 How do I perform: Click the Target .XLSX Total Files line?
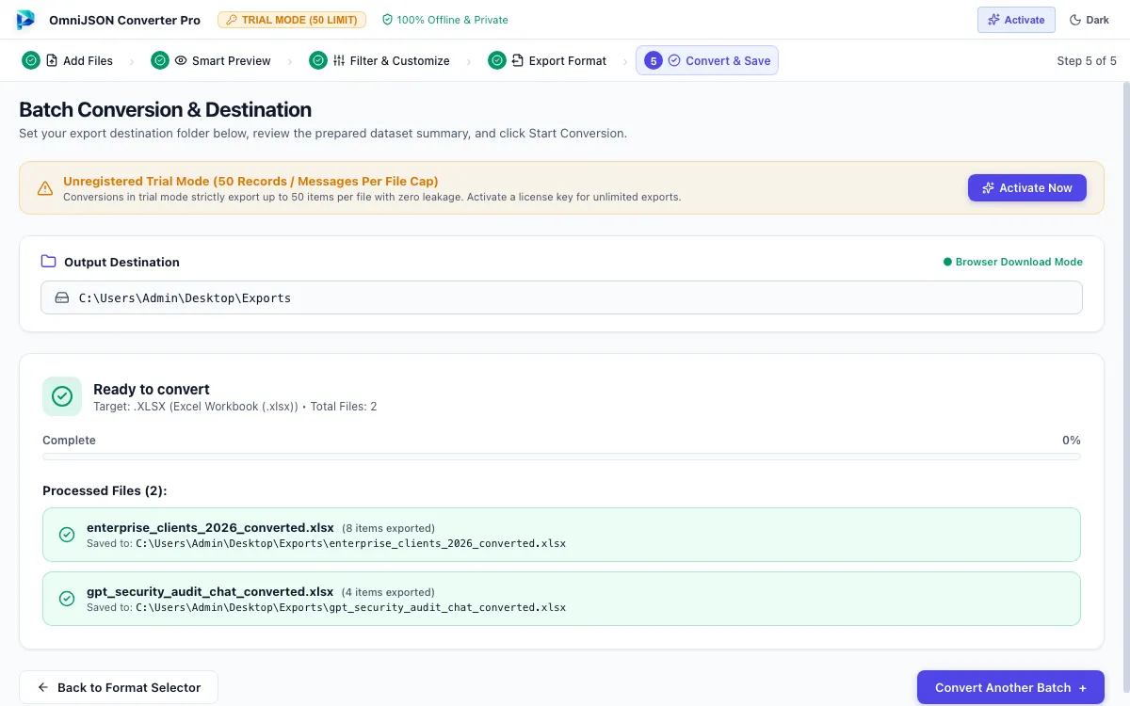(235, 407)
